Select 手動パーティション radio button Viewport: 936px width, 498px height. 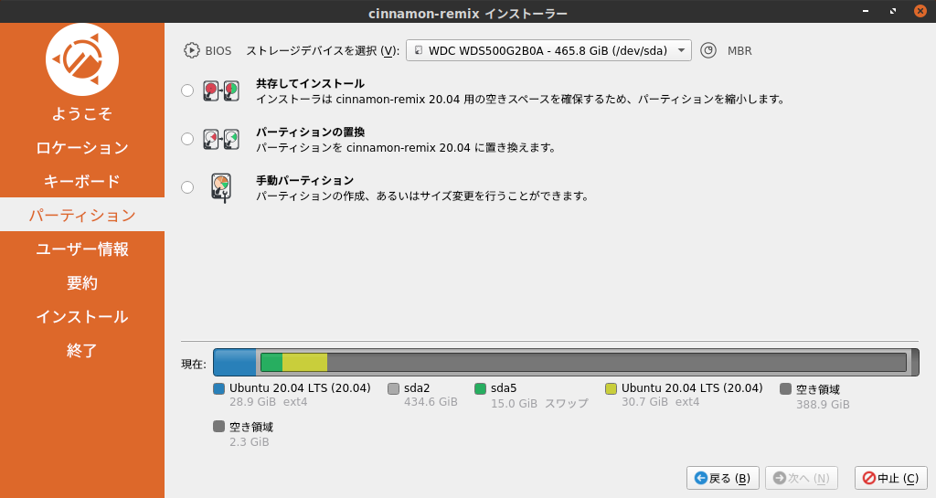[x=187, y=187]
